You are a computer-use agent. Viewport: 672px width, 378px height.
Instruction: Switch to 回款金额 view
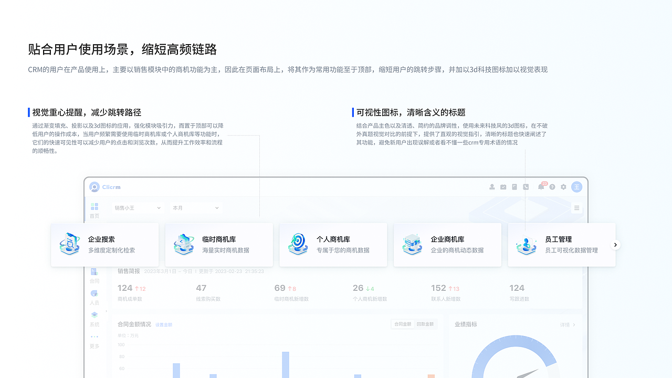click(x=426, y=324)
